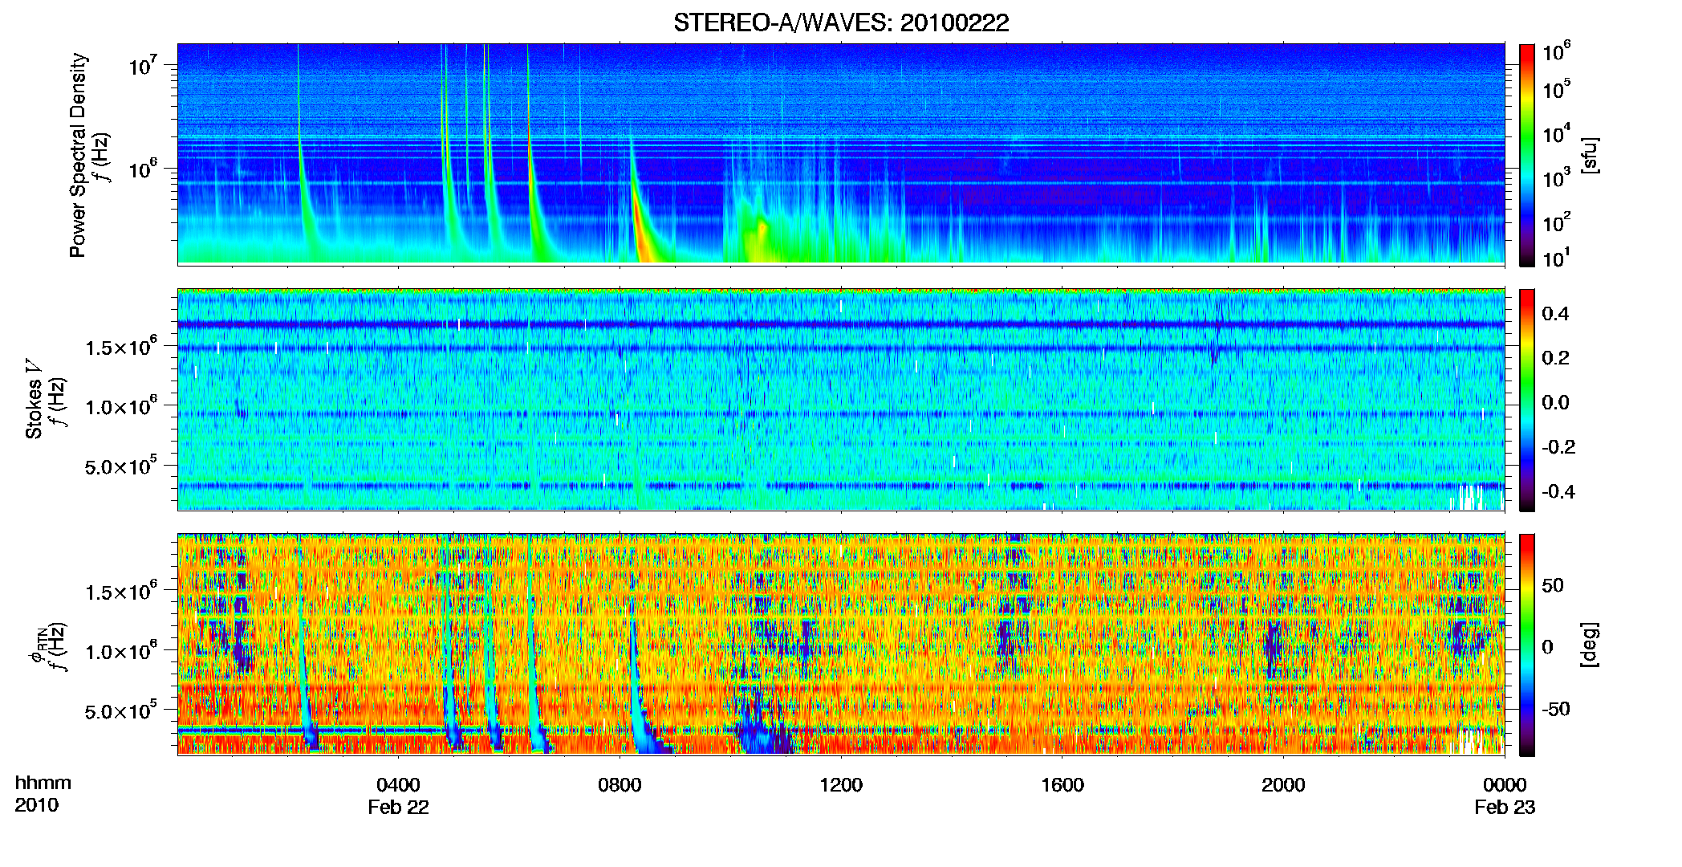This screenshot has height=867, width=1682.
Task: Click the 0400 time tick label
Action: coord(398,785)
